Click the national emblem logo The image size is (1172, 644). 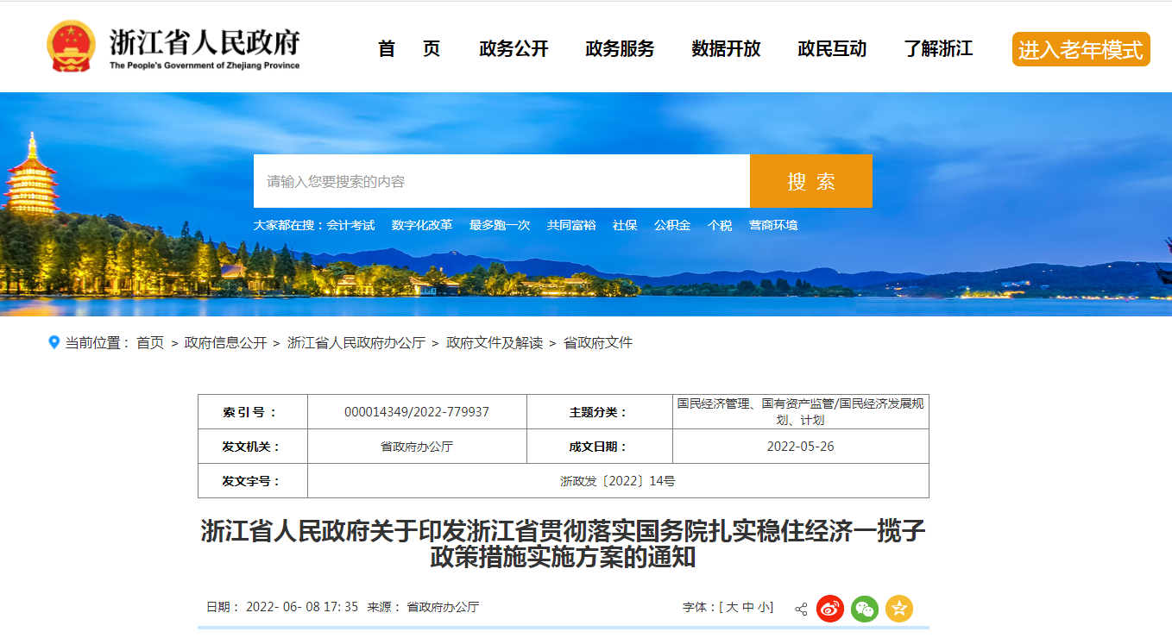coord(72,47)
